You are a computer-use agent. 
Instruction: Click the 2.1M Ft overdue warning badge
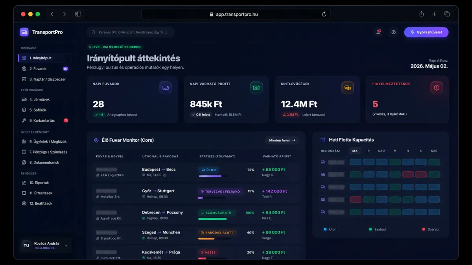point(290,115)
